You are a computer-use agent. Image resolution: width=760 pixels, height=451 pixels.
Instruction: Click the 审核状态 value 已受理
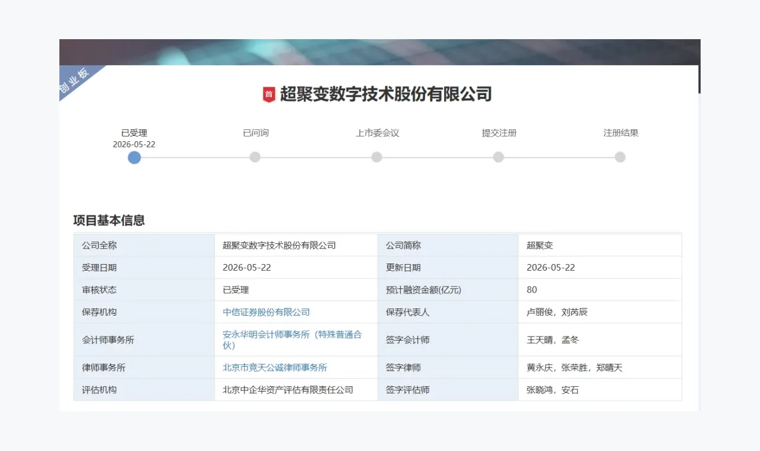pos(236,290)
